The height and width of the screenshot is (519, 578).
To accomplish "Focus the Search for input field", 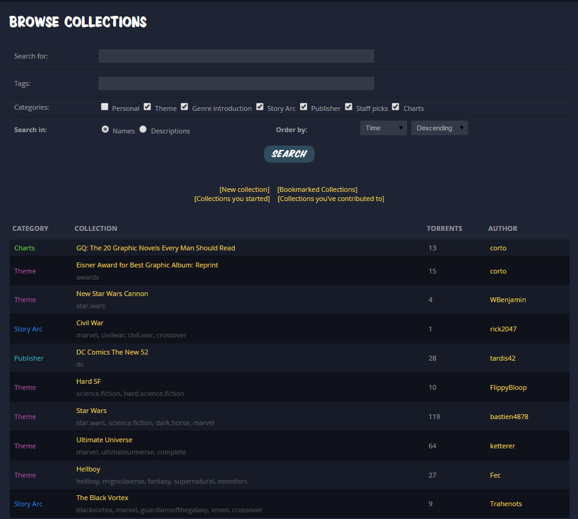I will tap(236, 56).
